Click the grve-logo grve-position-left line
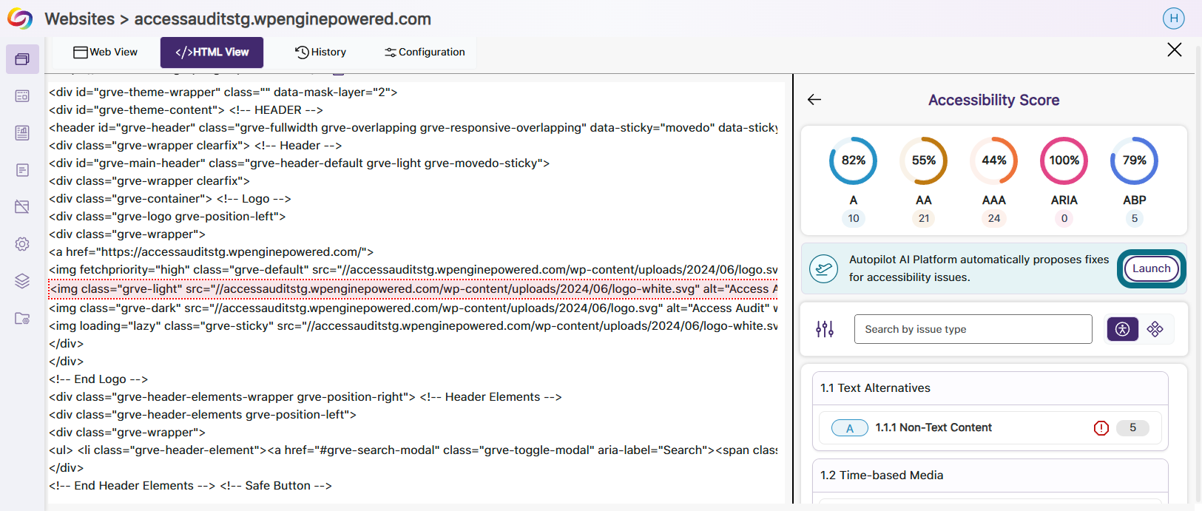1202x511 pixels. 167,217
